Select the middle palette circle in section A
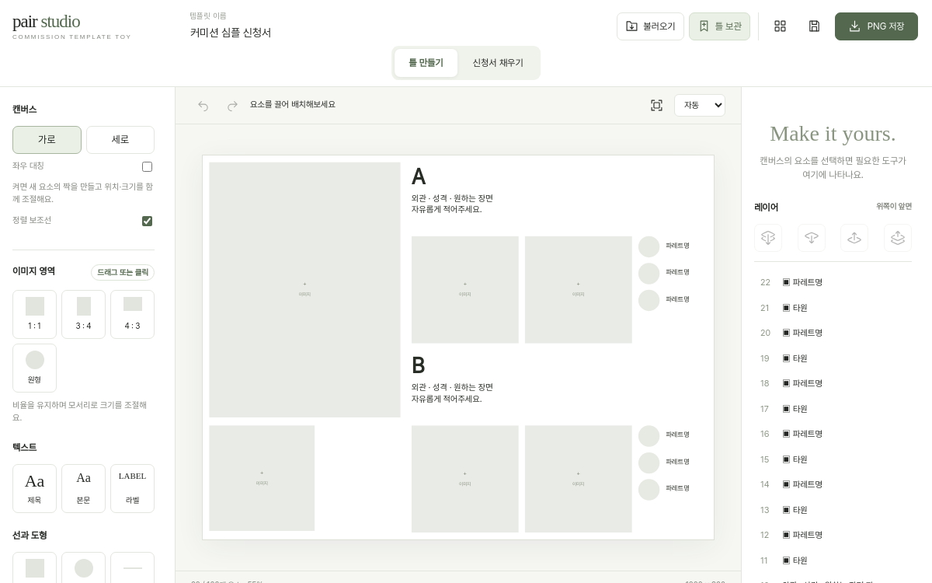 pos(649,274)
